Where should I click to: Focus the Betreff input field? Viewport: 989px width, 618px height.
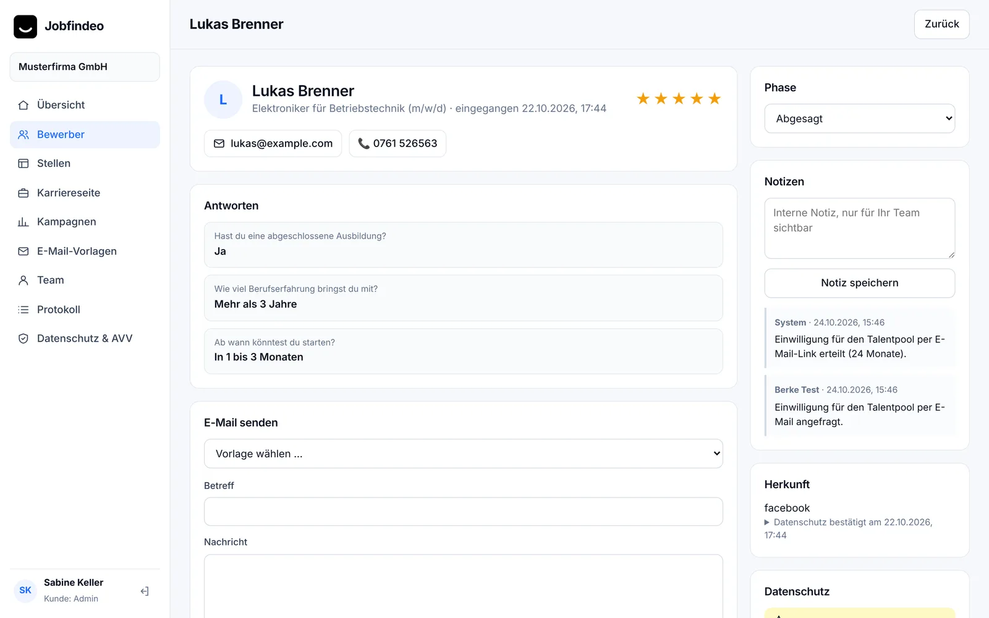coord(464,512)
